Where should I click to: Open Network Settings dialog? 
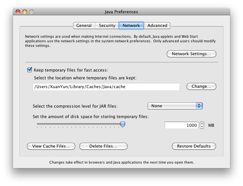click(x=191, y=54)
